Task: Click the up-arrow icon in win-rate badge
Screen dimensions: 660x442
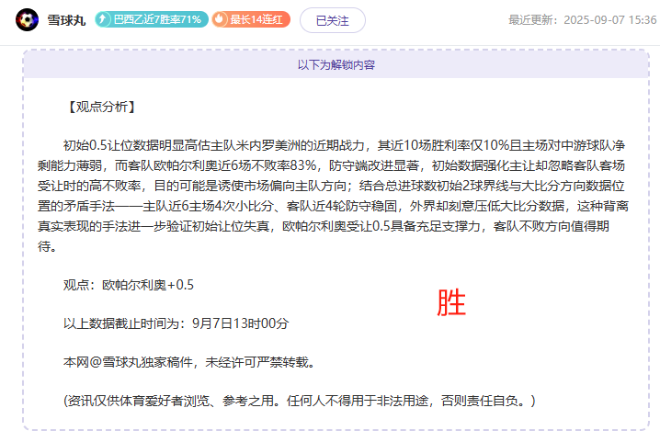Action: (x=102, y=19)
